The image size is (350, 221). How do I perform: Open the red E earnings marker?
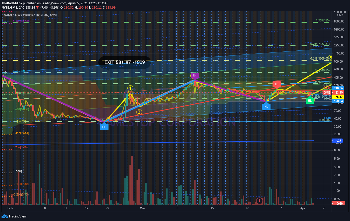pyautogui.click(x=259, y=201)
